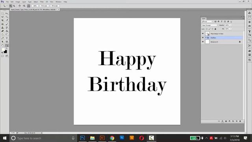The width and height of the screenshot is (252, 142).
Task: Select the Quick Selection tool
Action: coord(7,17)
